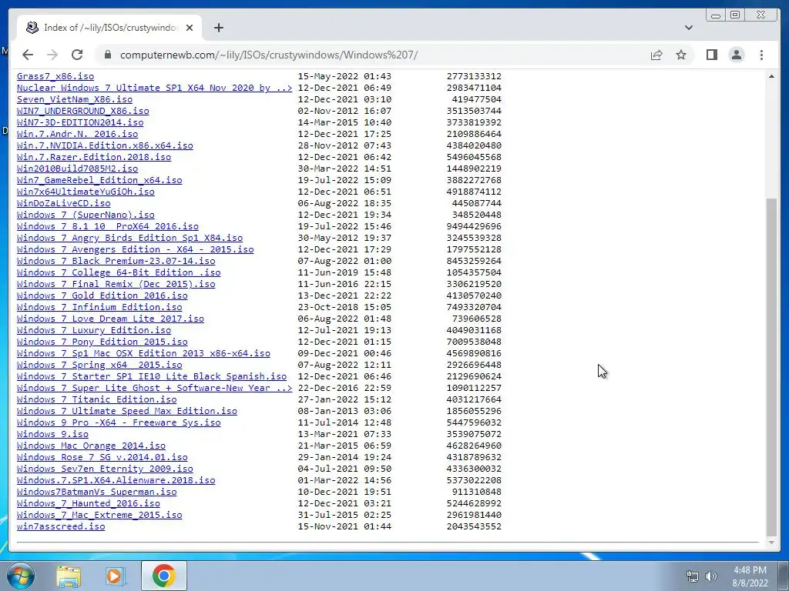789x591 pixels.
Task: Show the clock and date flyout
Action: pos(750,576)
